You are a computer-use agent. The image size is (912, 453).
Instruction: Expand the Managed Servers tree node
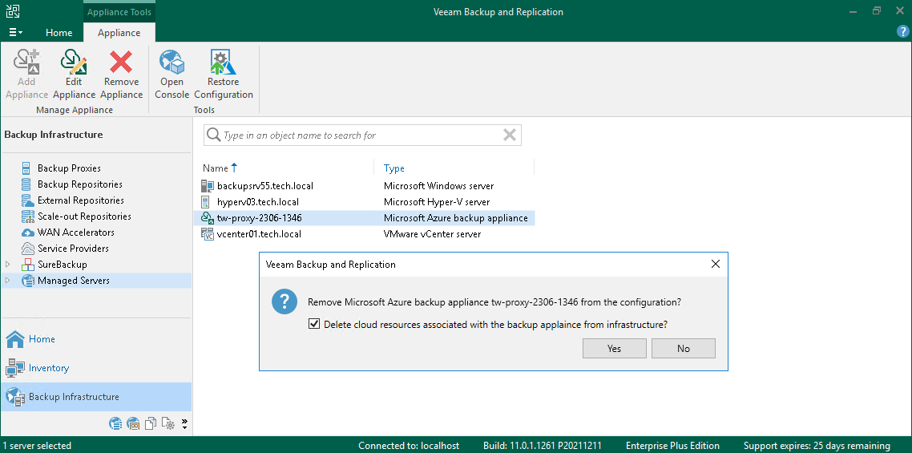[7, 281]
